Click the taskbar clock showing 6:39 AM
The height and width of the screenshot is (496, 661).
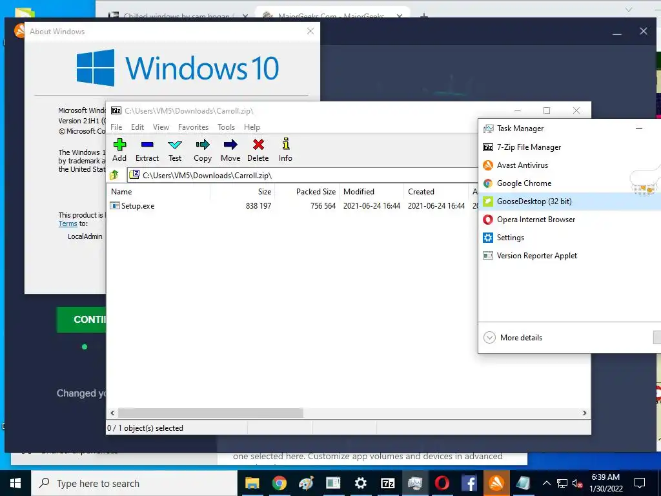pyautogui.click(x=605, y=483)
